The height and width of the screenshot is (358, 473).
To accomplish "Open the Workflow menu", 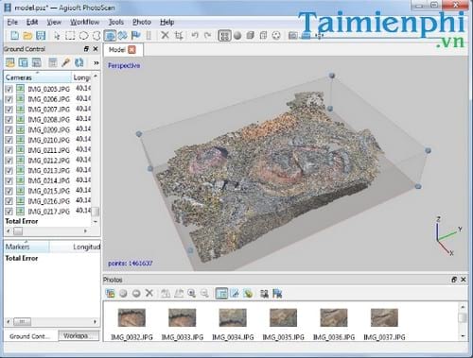I will click(85, 22).
